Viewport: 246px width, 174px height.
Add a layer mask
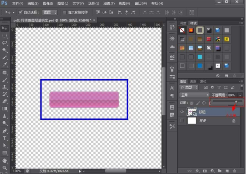click(x=205, y=171)
